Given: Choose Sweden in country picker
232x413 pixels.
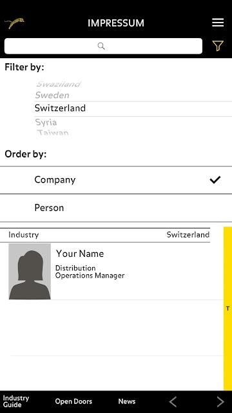Looking at the screenshot, I should tap(52, 95).
